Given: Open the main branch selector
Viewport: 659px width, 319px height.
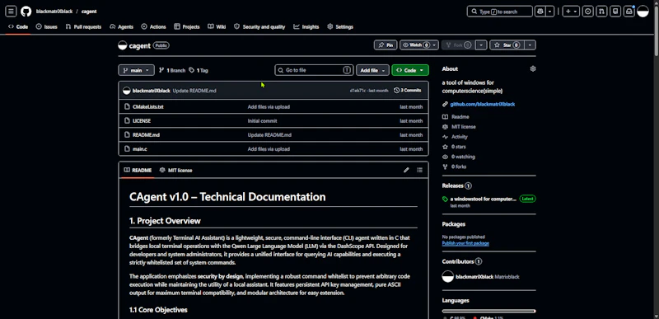Looking at the screenshot, I should point(136,70).
